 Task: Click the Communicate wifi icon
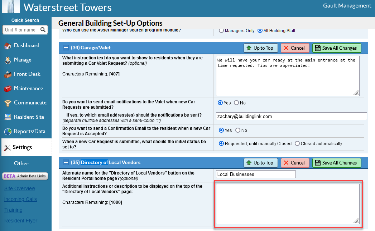pyautogui.click(x=8, y=103)
